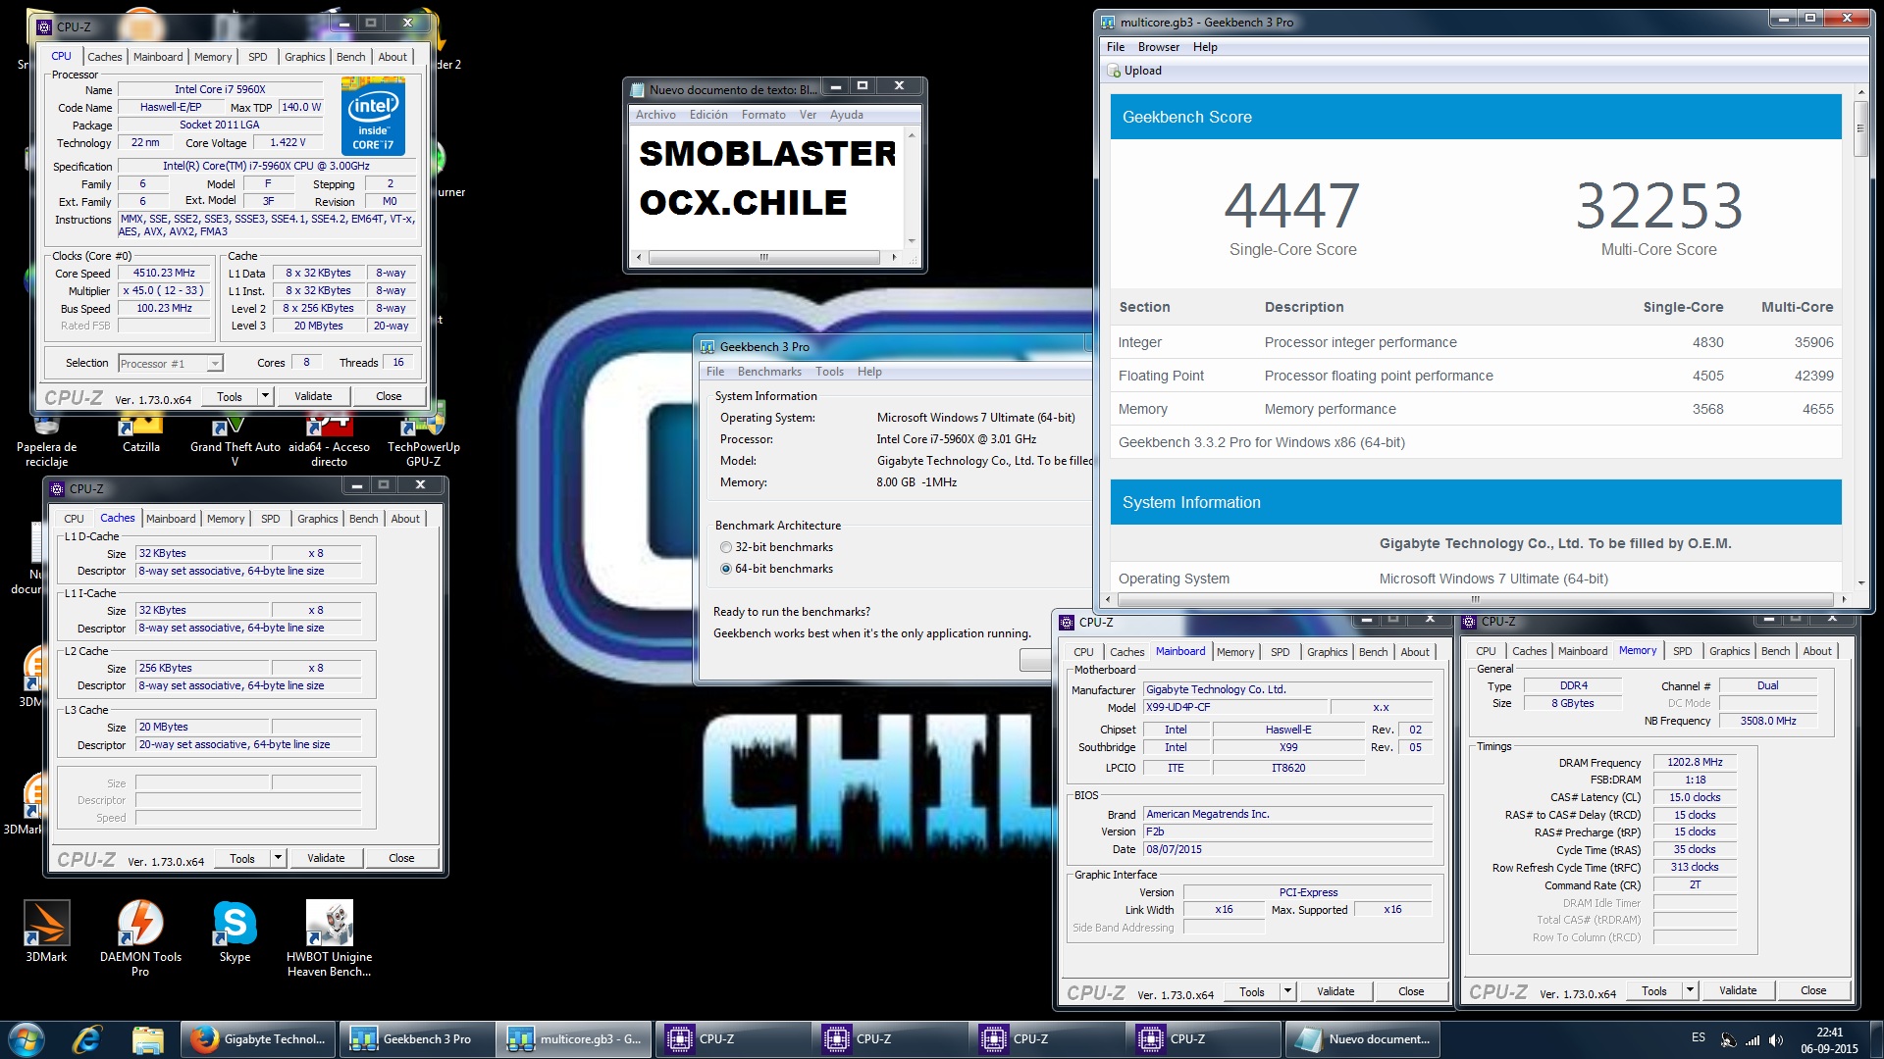The height and width of the screenshot is (1059, 1884).
Task: Open Help menu in multicore.gb3 window
Action: click(x=1205, y=47)
